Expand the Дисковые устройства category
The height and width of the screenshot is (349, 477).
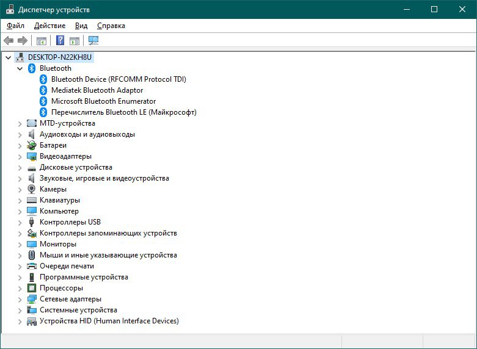[20, 168]
